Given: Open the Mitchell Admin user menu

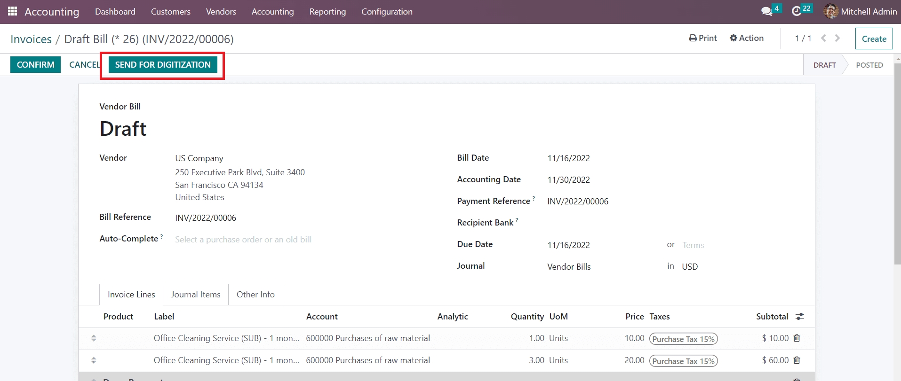Looking at the screenshot, I should pos(860,11).
